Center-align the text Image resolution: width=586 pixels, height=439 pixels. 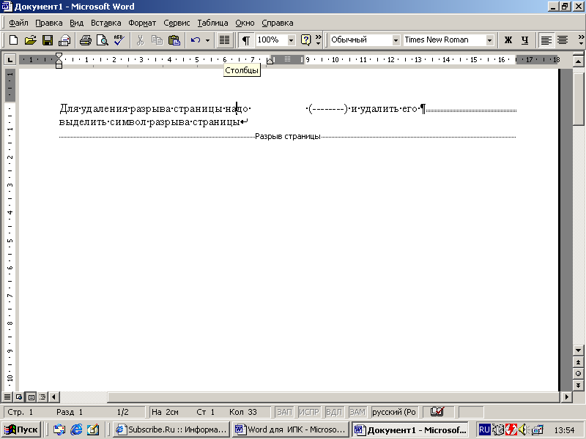coord(563,40)
